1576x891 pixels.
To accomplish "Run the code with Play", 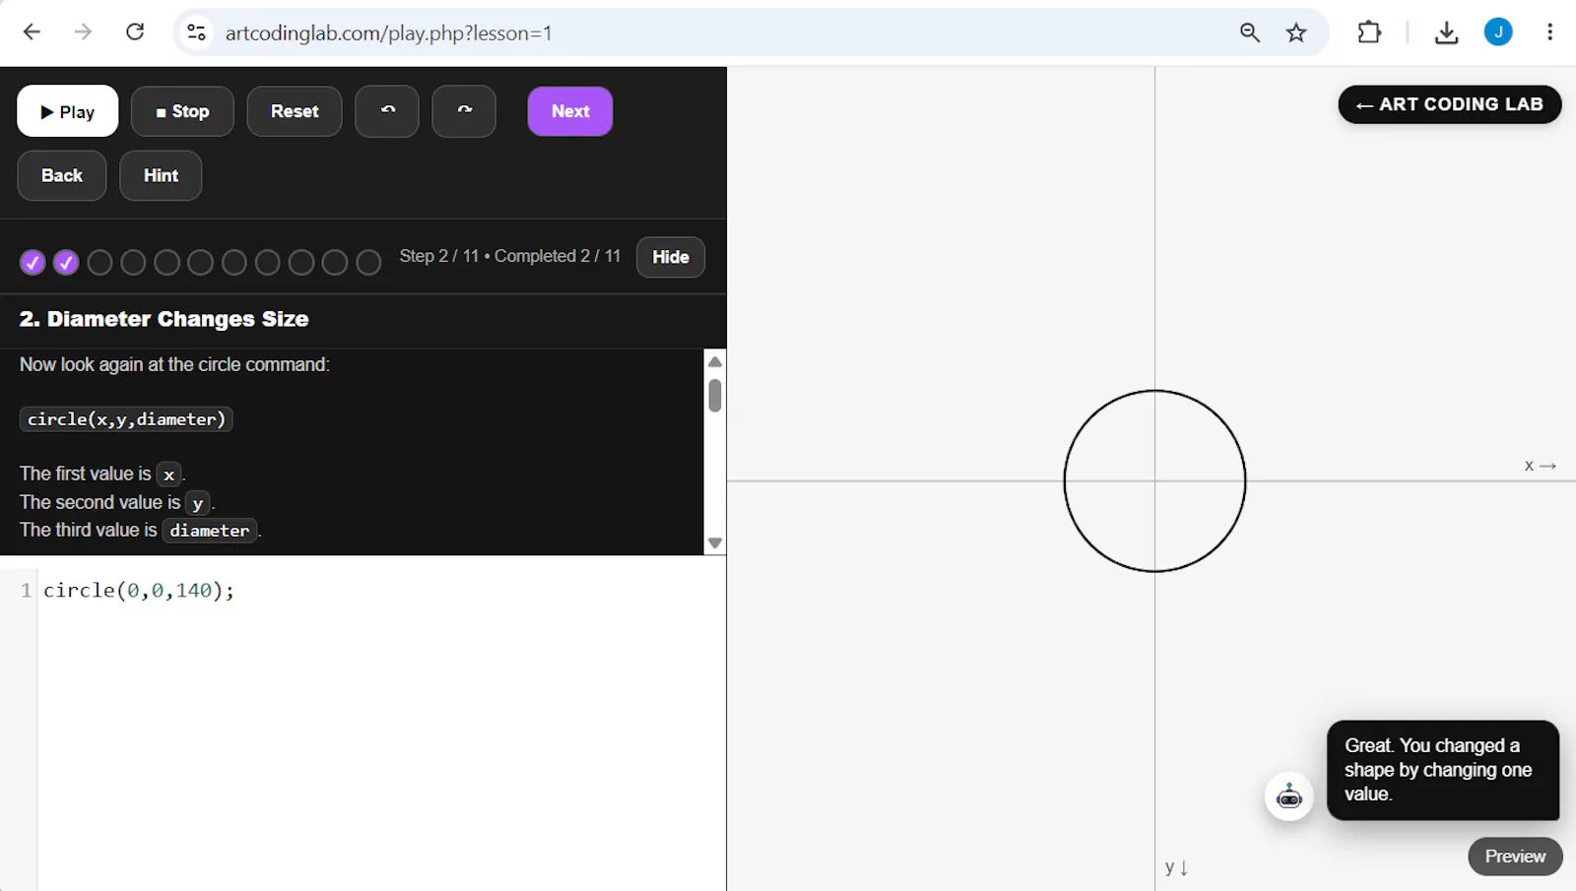I will pyautogui.click(x=67, y=111).
